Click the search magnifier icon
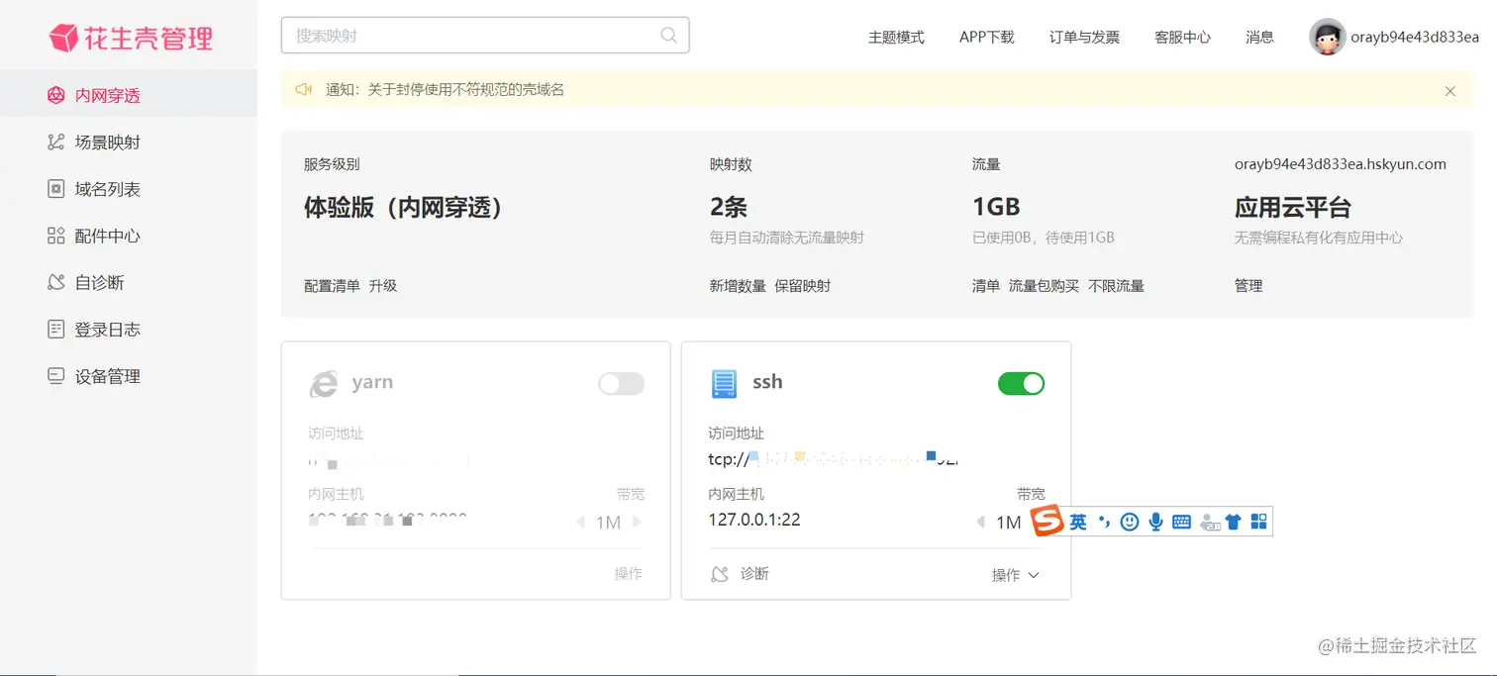1497x676 pixels. [x=667, y=34]
